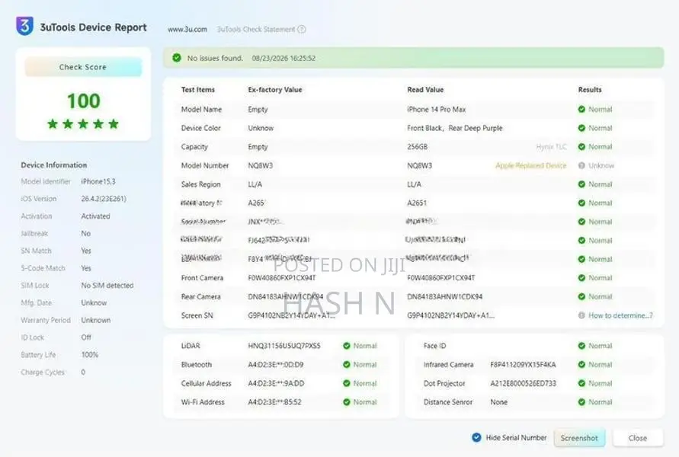Click the Battery Life 100% value
This screenshot has width=679, height=457.
[90, 355]
